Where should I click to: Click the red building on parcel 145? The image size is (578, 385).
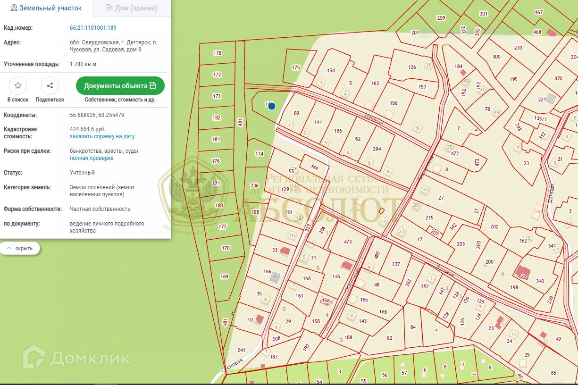(347, 265)
